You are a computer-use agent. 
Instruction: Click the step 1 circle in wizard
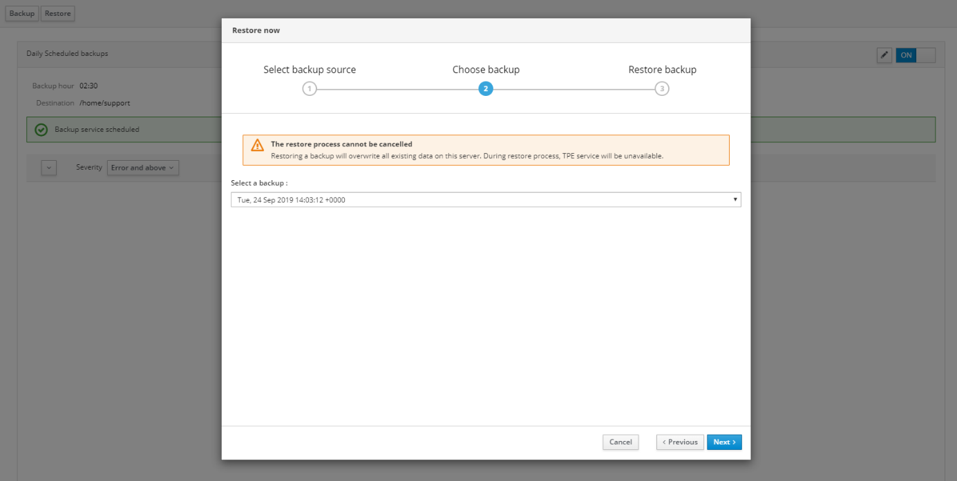point(310,89)
